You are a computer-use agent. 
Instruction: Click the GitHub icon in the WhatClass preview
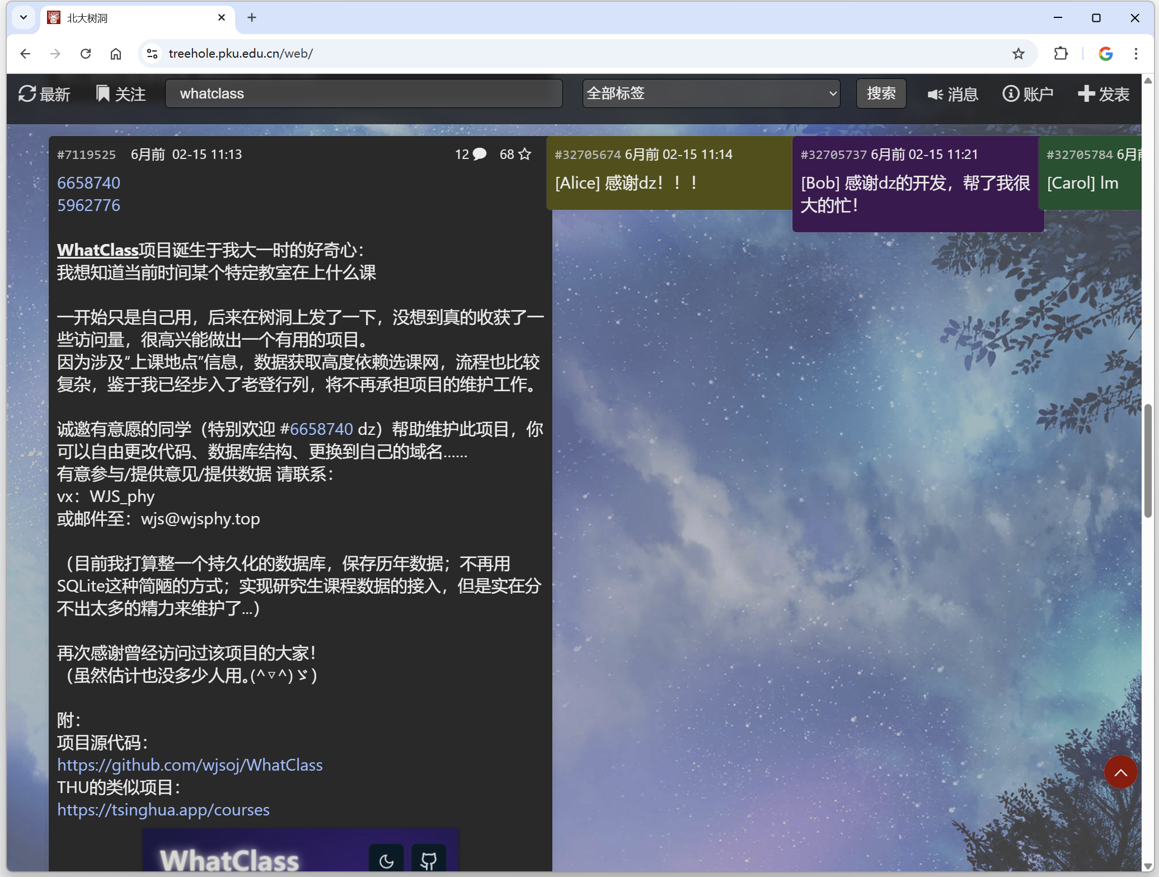(429, 859)
